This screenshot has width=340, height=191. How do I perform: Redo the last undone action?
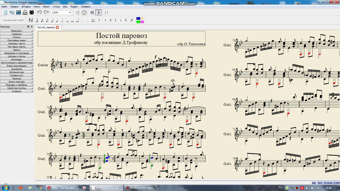tap(46, 12)
